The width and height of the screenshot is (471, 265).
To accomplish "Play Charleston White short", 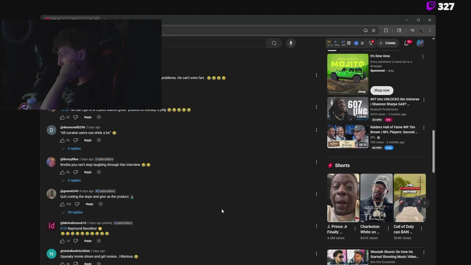I will [376, 198].
